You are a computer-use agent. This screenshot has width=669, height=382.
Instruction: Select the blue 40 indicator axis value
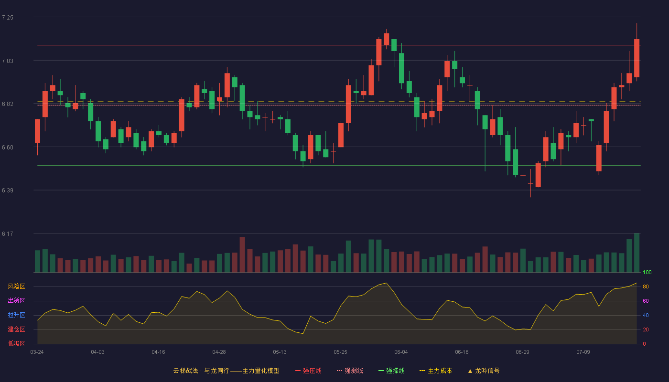[x=646, y=315]
